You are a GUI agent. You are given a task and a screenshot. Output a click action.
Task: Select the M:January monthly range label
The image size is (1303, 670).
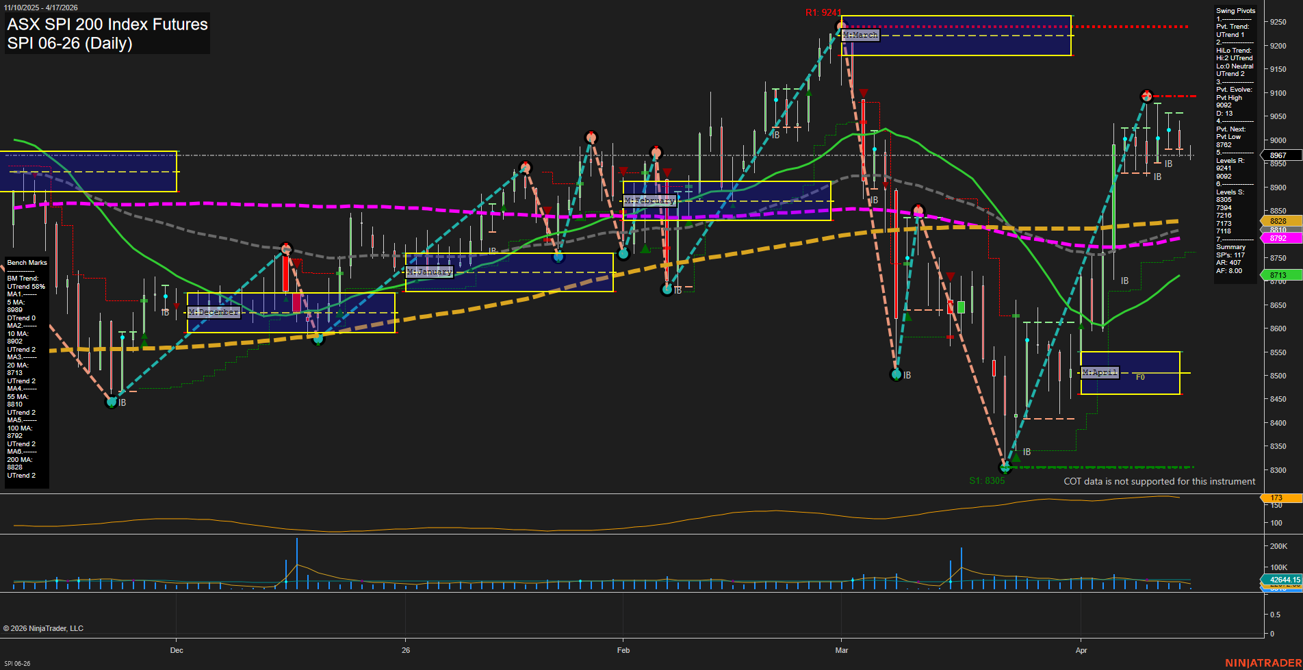click(x=429, y=272)
